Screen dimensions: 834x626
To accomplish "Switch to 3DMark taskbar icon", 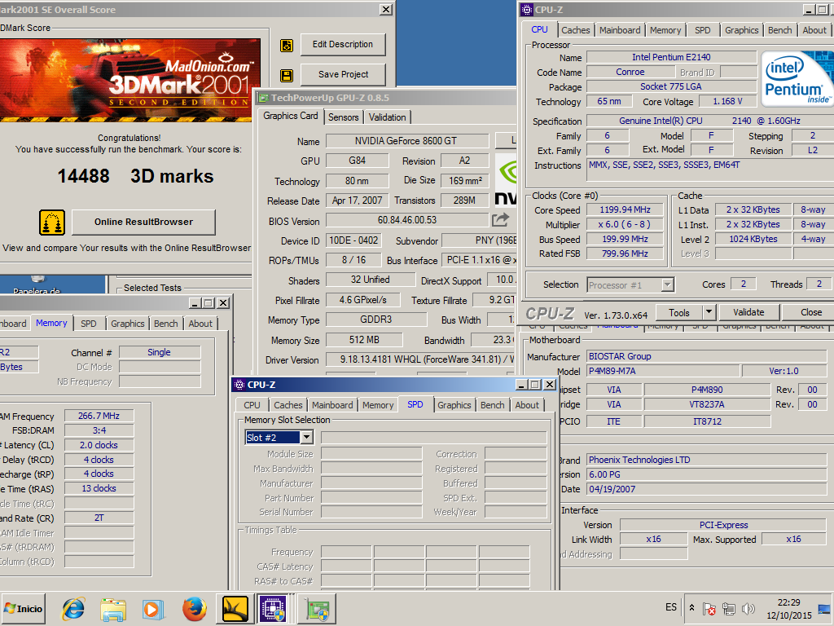I will tap(235, 609).
